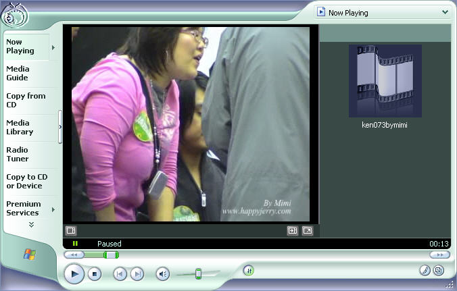Viewport: 457px width, 291px height.
Task: Click the ken073bymimi playlist item title
Action: coord(385,125)
